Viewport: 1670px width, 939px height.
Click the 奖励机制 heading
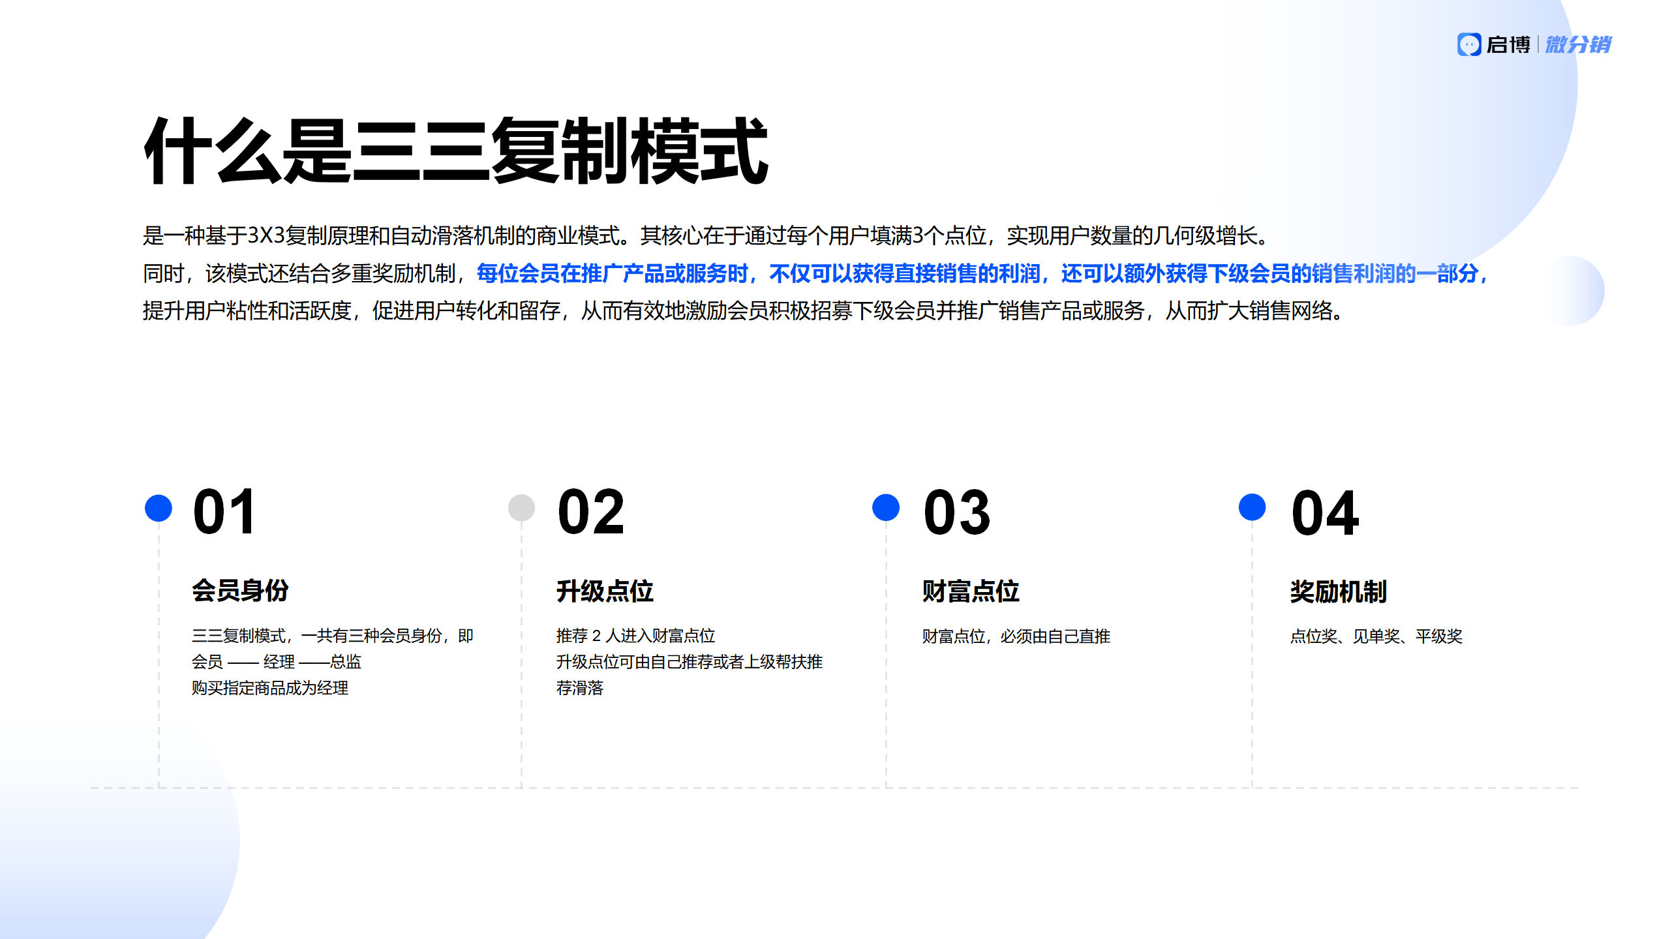pyautogui.click(x=1339, y=592)
